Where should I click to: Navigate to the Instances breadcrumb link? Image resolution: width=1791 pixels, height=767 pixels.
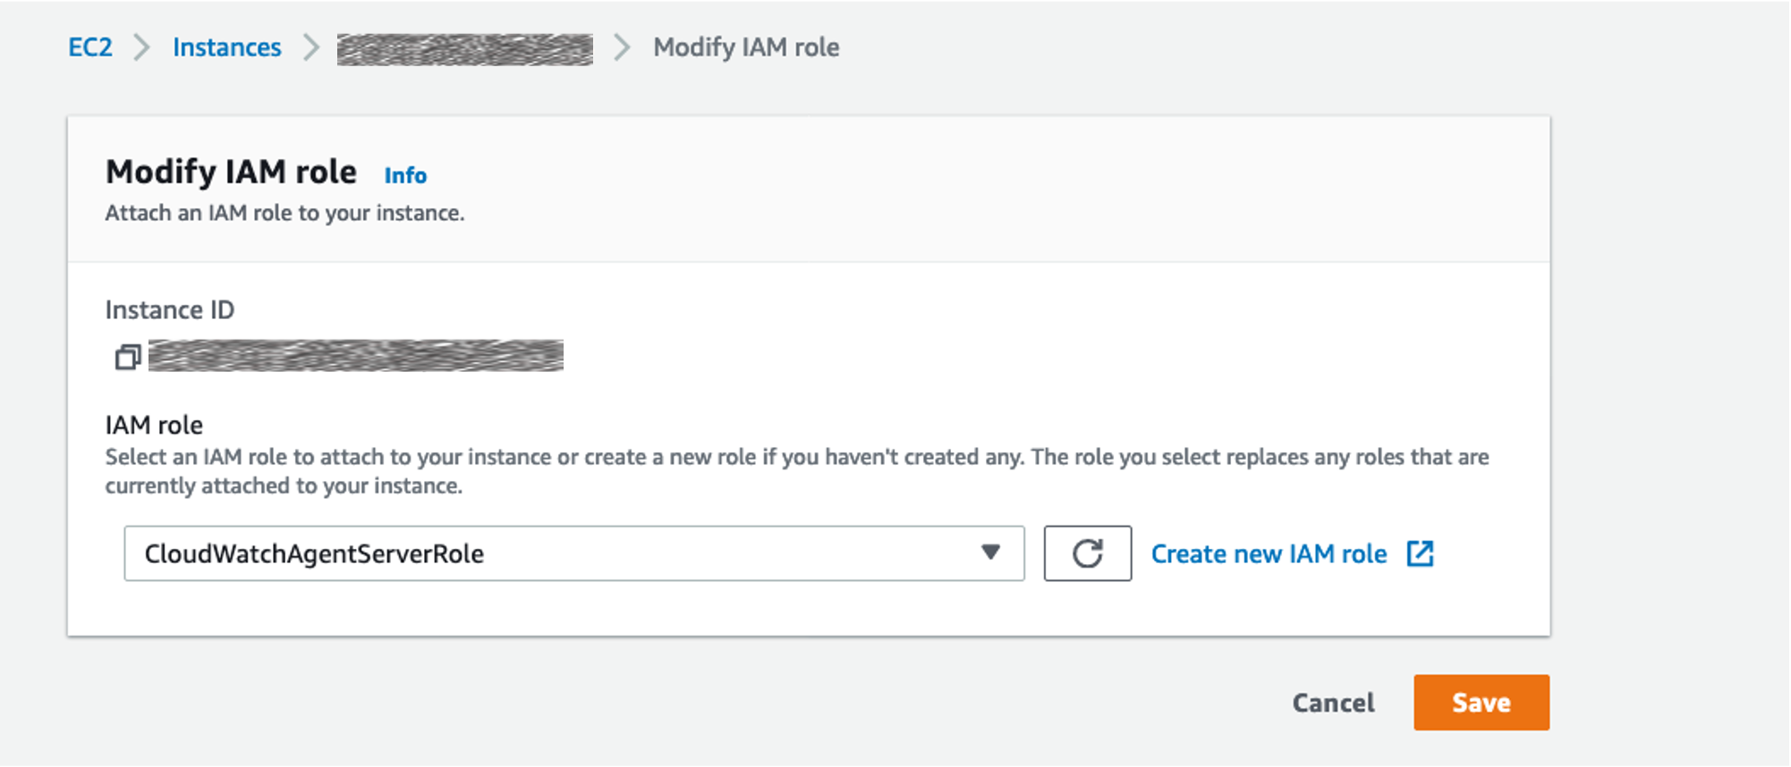click(x=227, y=47)
